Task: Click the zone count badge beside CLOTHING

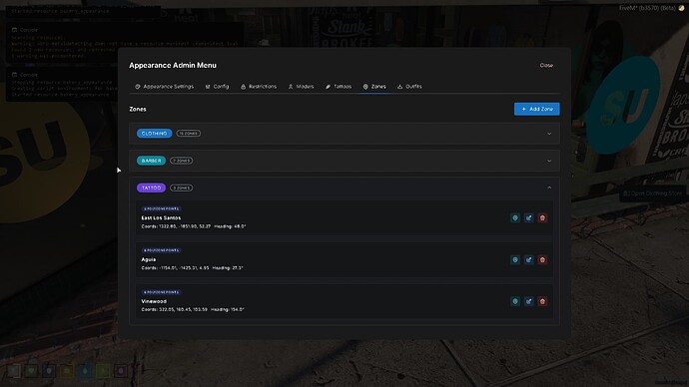Action: point(189,134)
